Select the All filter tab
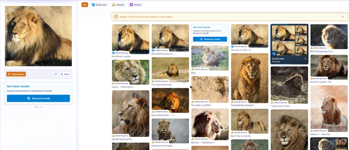 85,5
